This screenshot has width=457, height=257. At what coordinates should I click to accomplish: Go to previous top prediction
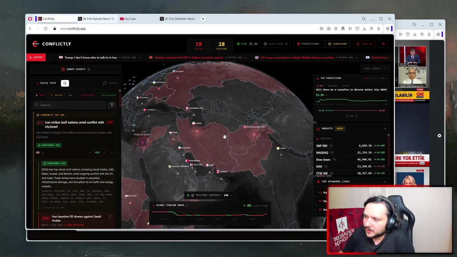[363, 78]
